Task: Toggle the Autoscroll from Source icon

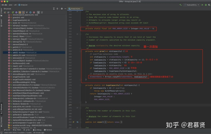Action: 42,12
